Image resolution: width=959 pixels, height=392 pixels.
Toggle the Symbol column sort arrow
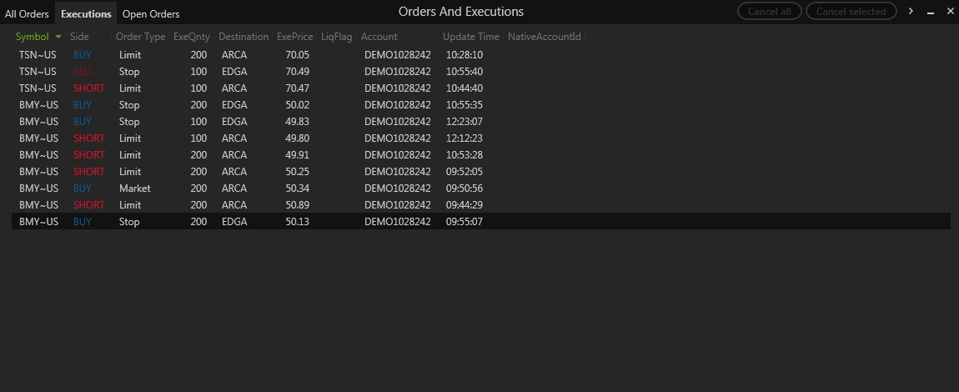58,37
